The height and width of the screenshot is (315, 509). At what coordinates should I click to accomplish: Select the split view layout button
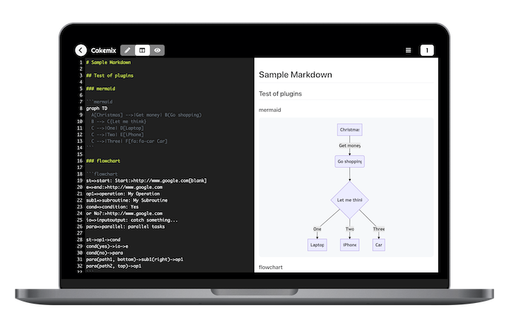coord(142,50)
